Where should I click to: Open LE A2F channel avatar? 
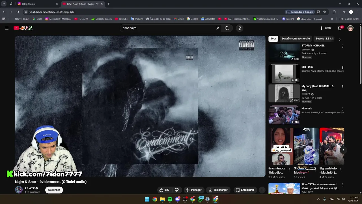[x=19, y=190]
